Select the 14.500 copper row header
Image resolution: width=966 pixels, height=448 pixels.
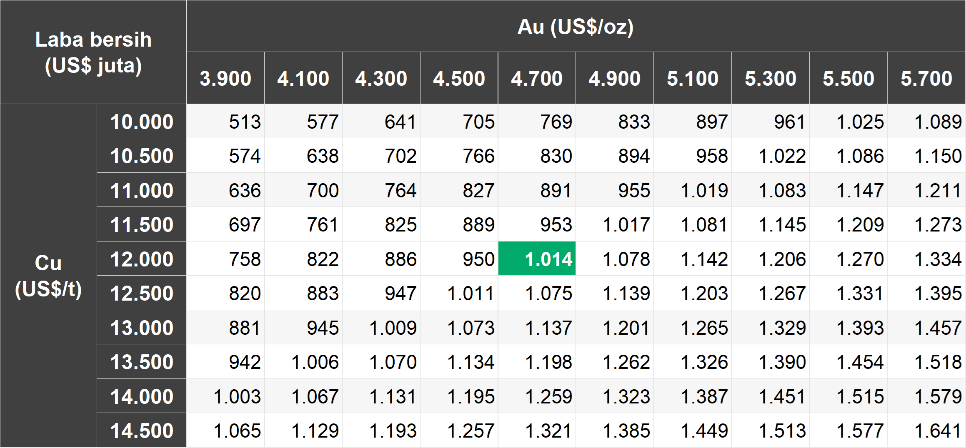142,431
